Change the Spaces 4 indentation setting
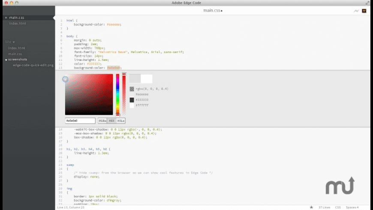 (x=352, y=207)
